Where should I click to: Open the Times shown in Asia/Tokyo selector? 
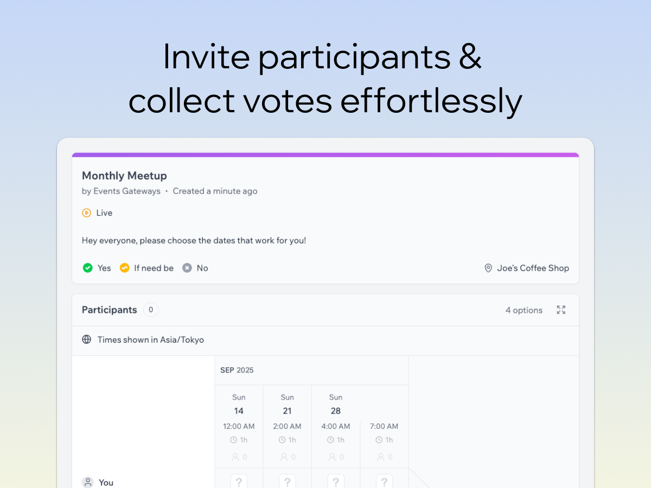coord(150,340)
